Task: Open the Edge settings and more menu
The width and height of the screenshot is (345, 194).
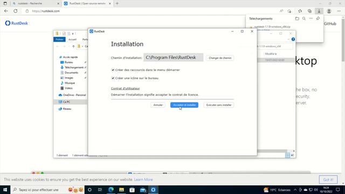Action: click(x=339, y=11)
